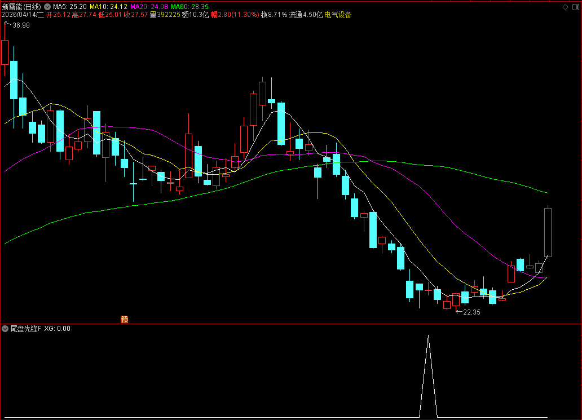Click the white spike in the 尾盘先锋F panel
Viewport: 582px width, 420px height.
pos(429,375)
